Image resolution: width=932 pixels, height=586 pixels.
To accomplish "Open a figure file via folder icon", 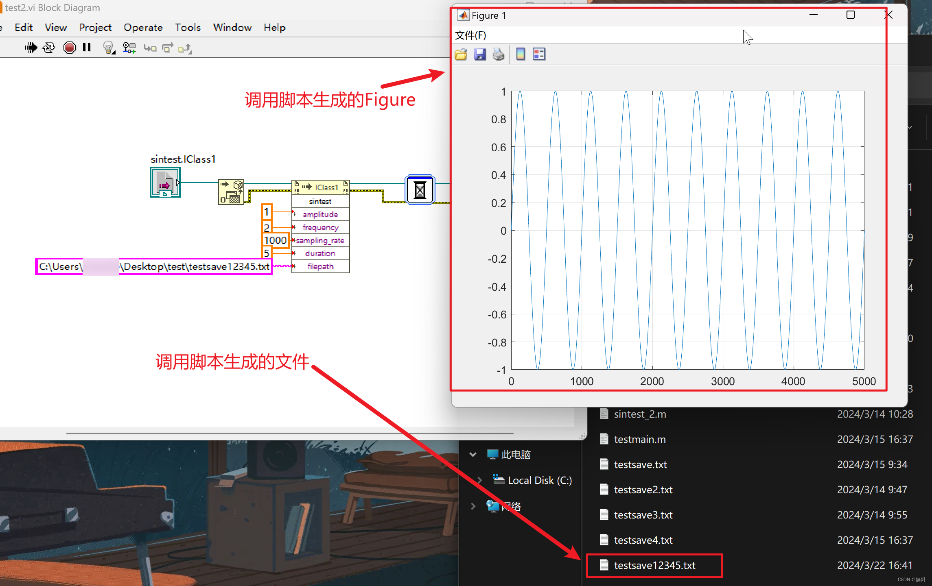I will [x=460, y=54].
